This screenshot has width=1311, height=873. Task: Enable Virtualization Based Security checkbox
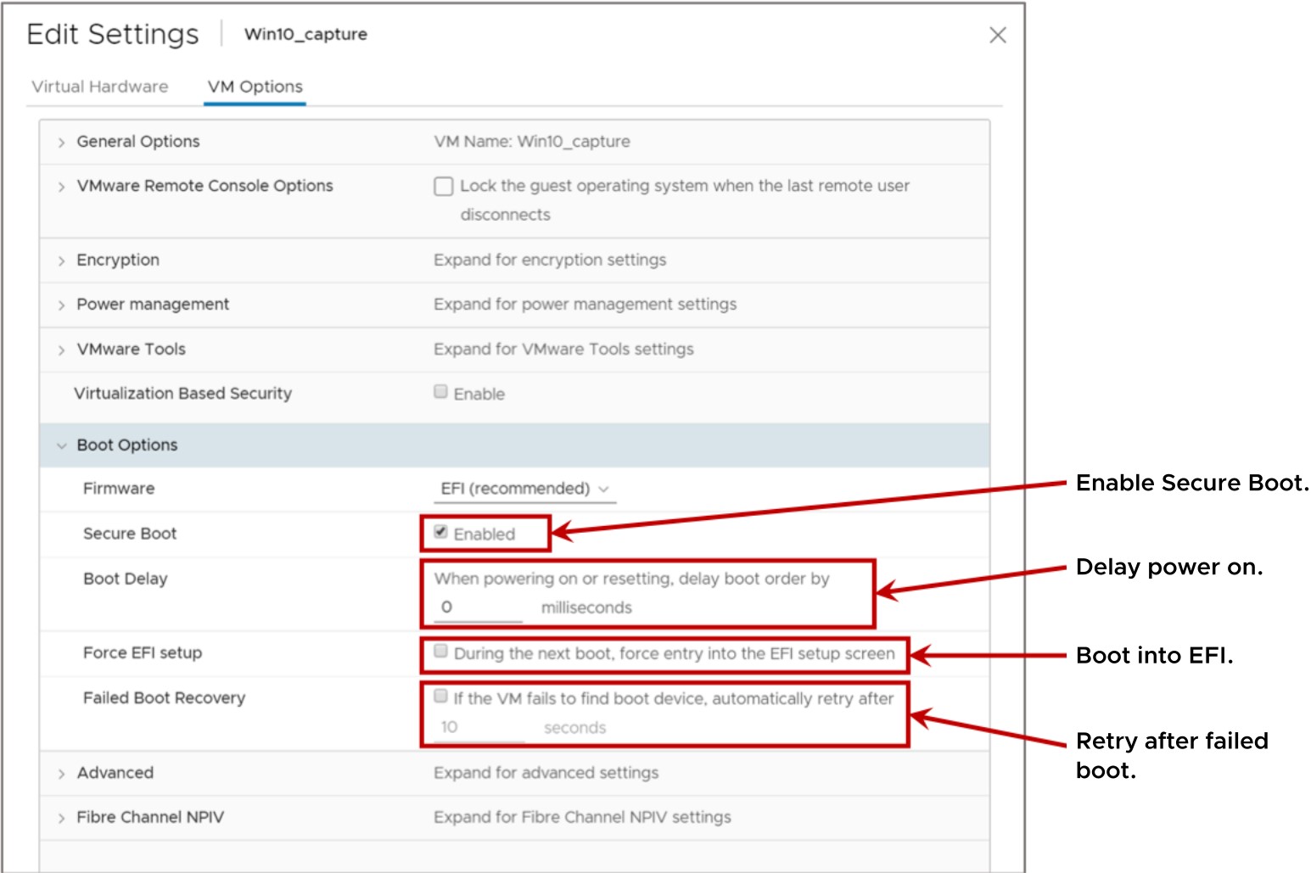(440, 391)
